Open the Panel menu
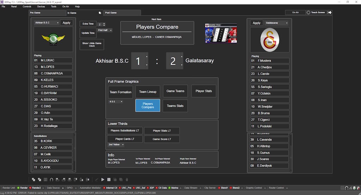Viewport: 361px width, 195px height. 14,6
